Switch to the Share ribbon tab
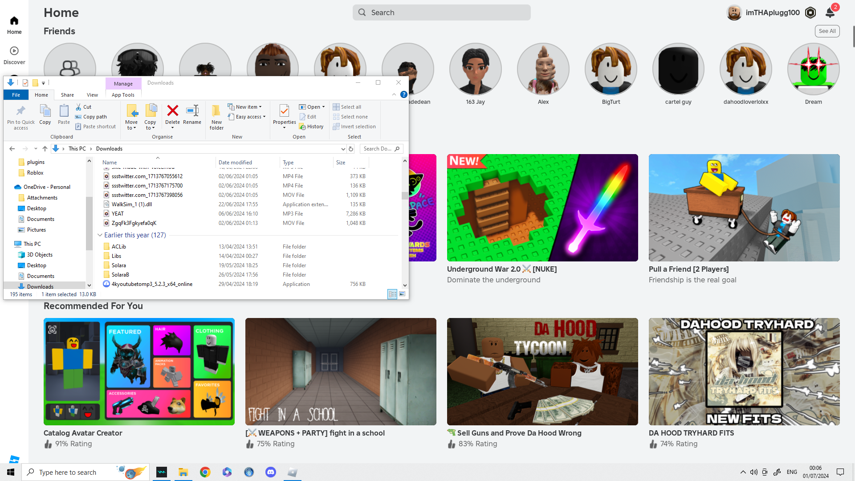The width and height of the screenshot is (855, 481). (x=67, y=95)
